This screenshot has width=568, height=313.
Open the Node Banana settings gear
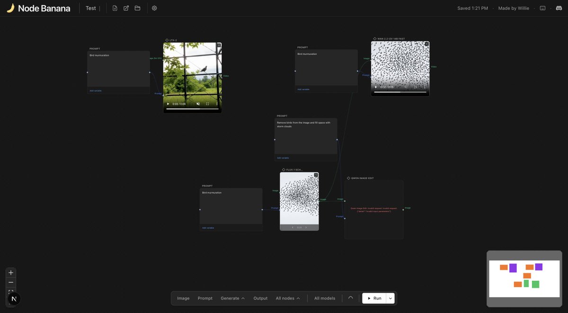point(154,8)
